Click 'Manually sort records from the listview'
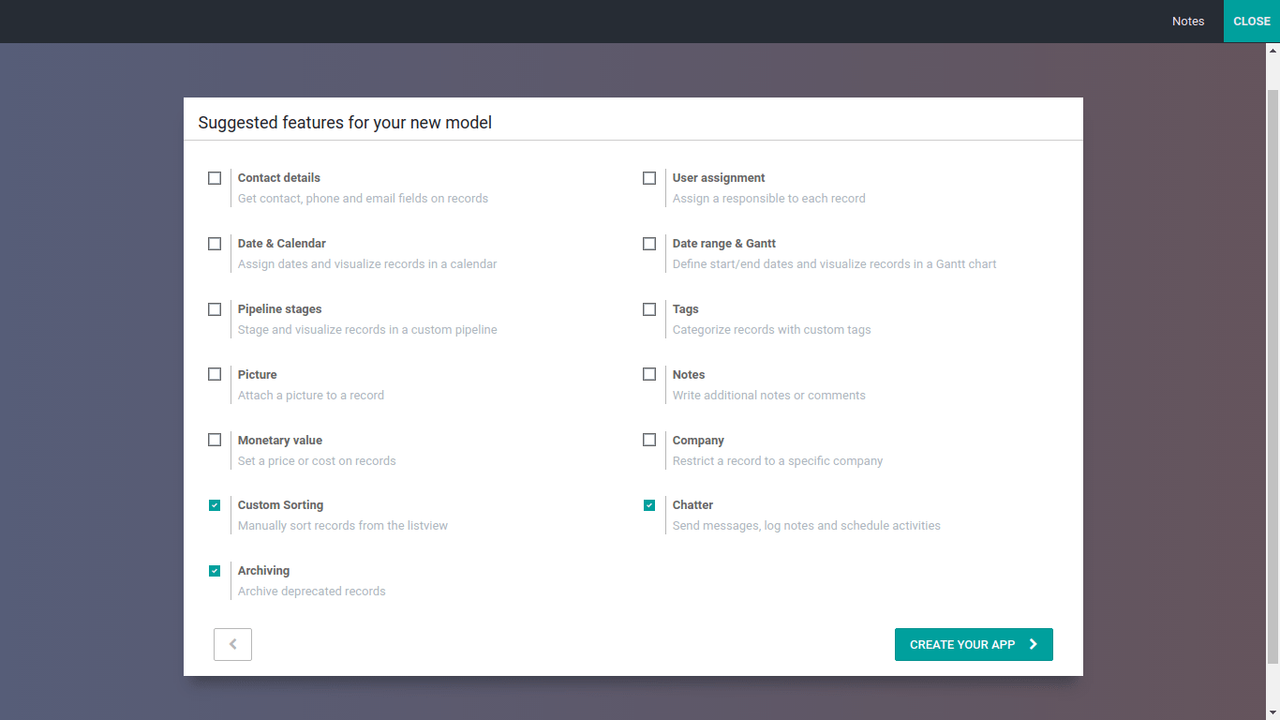This screenshot has height=720, width=1280. tap(343, 526)
